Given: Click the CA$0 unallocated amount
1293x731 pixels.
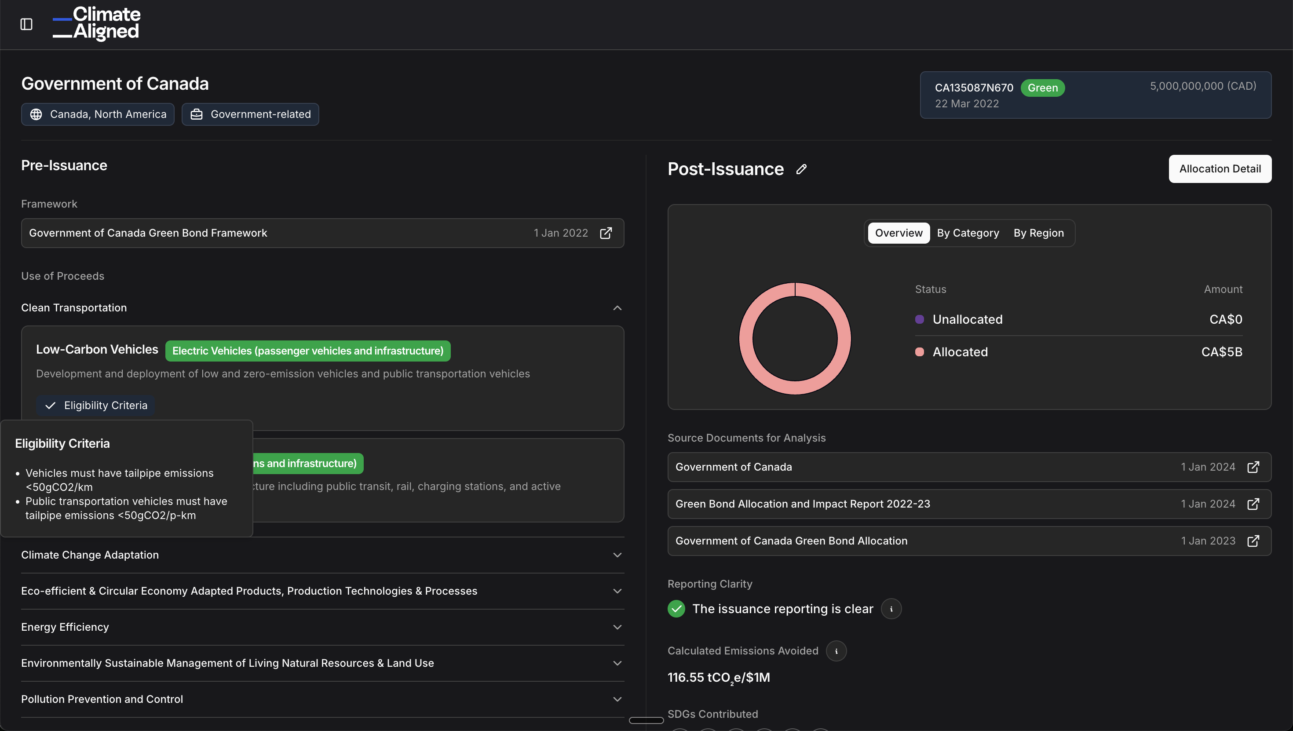Looking at the screenshot, I should tap(1225, 319).
